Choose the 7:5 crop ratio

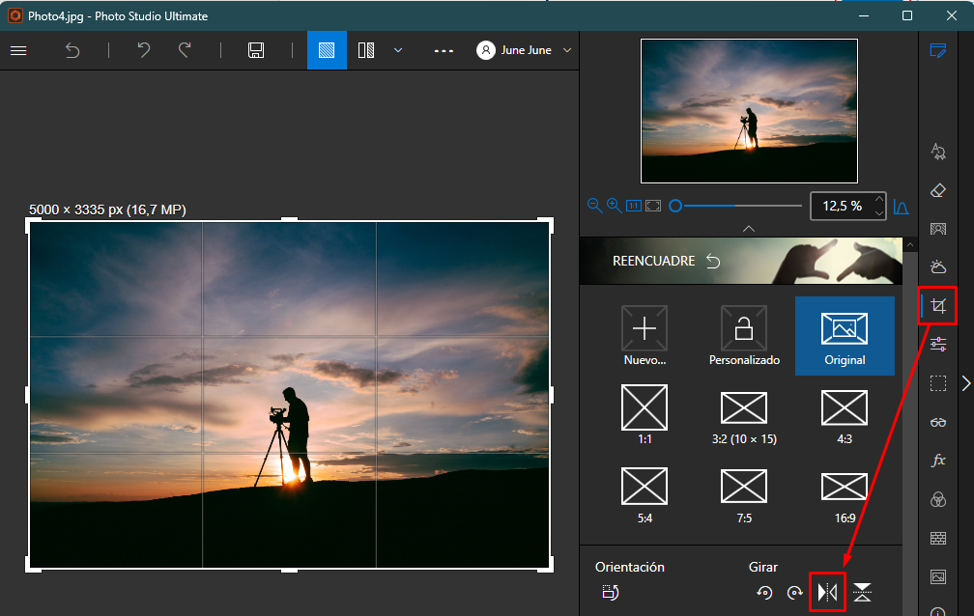coord(744,495)
